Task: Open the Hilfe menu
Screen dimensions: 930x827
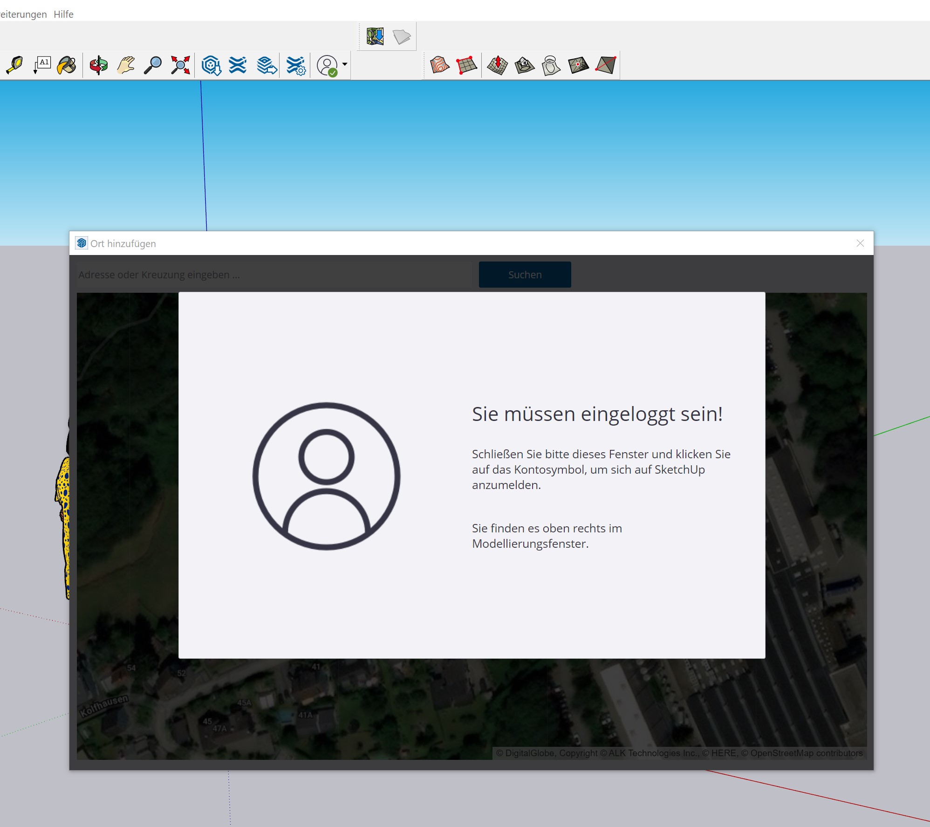Action: tap(63, 14)
